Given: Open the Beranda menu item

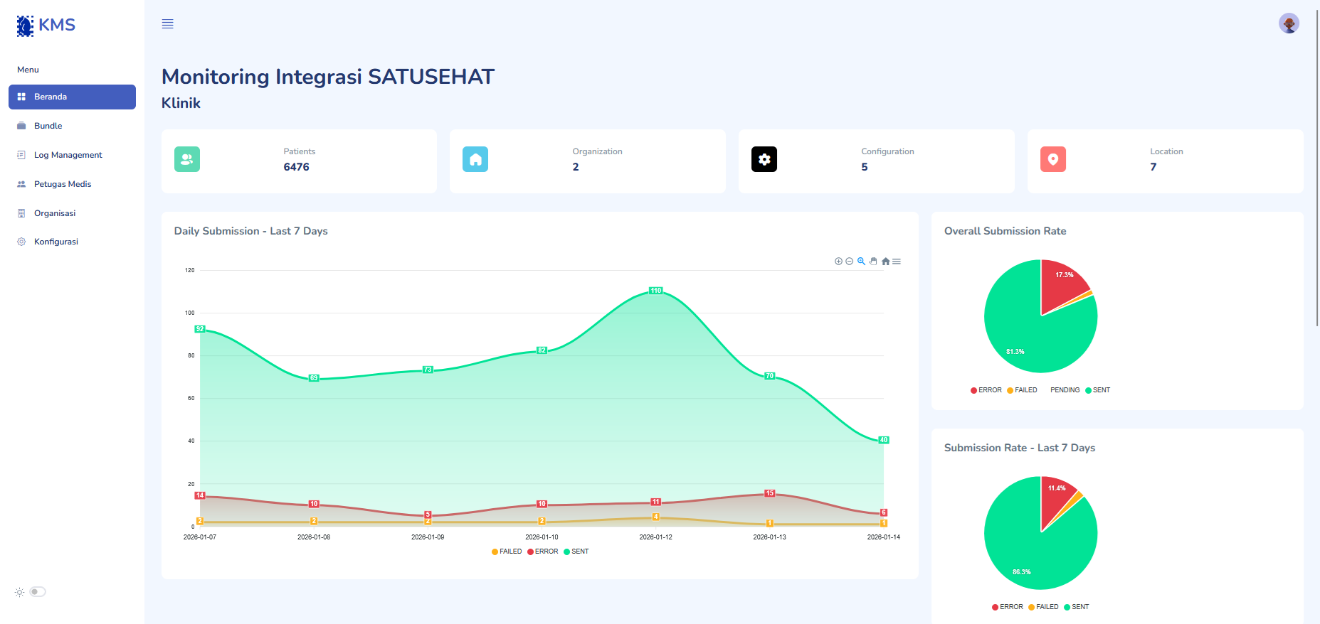Looking at the screenshot, I should pos(72,97).
